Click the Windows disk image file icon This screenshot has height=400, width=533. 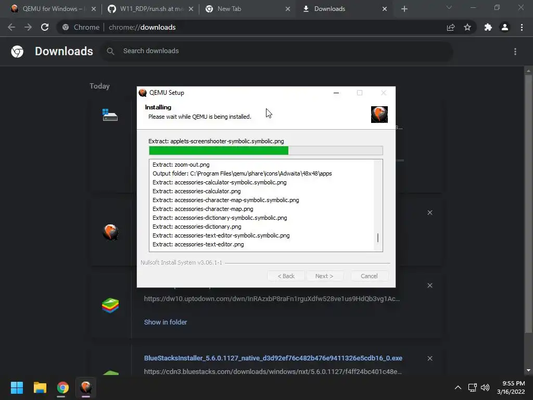tap(110, 115)
